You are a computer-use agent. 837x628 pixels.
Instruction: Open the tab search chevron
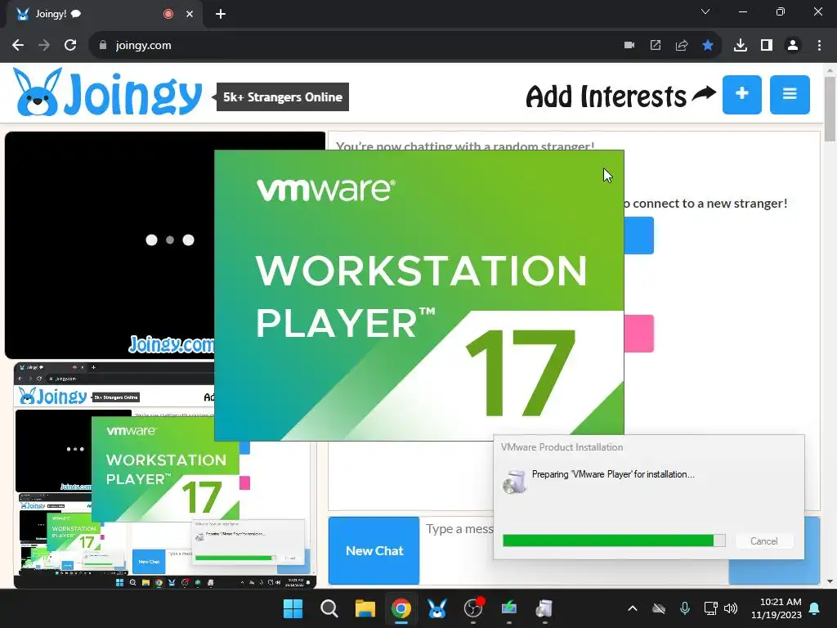click(705, 11)
